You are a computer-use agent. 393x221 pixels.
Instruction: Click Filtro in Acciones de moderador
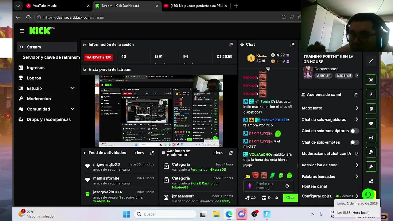coord(218,153)
